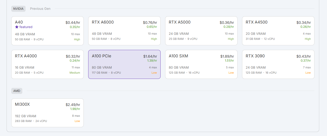
Task: Click the Low availability label on RTX 3090
Action: 308,73
